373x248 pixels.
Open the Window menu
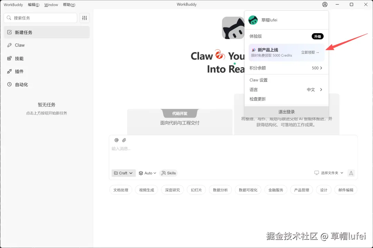(51, 5)
